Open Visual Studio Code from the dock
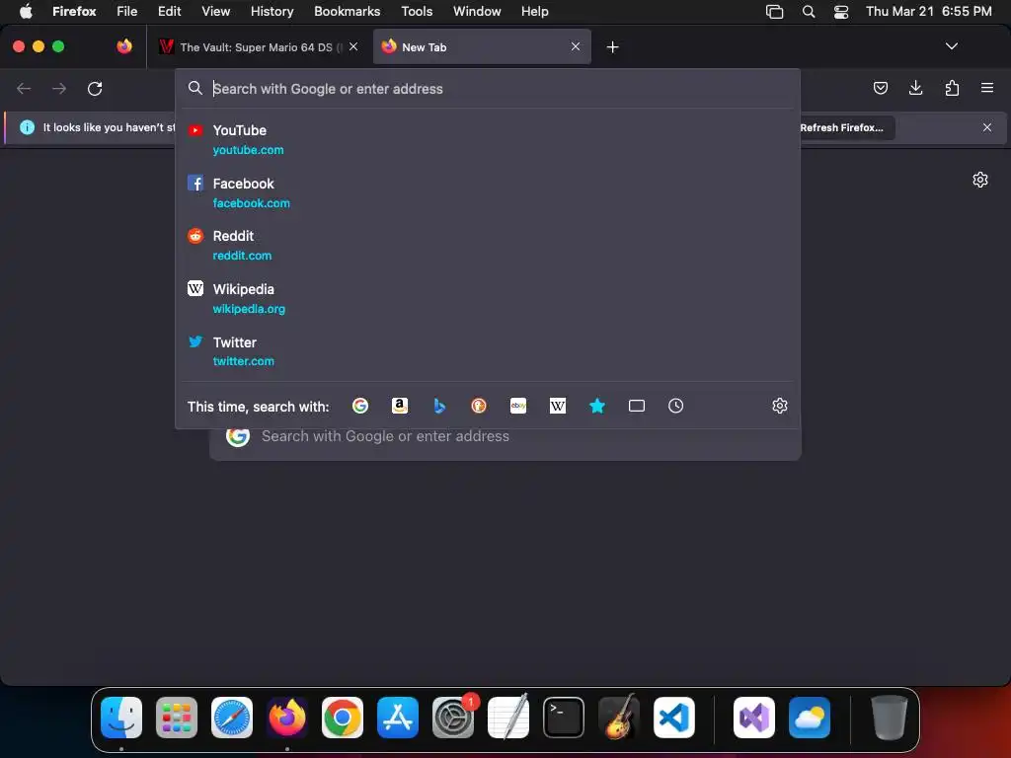Image resolution: width=1011 pixels, height=758 pixels. [x=674, y=718]
